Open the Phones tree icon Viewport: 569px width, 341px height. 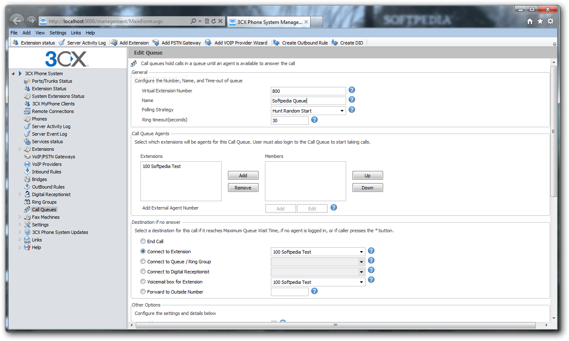[27, 119]
